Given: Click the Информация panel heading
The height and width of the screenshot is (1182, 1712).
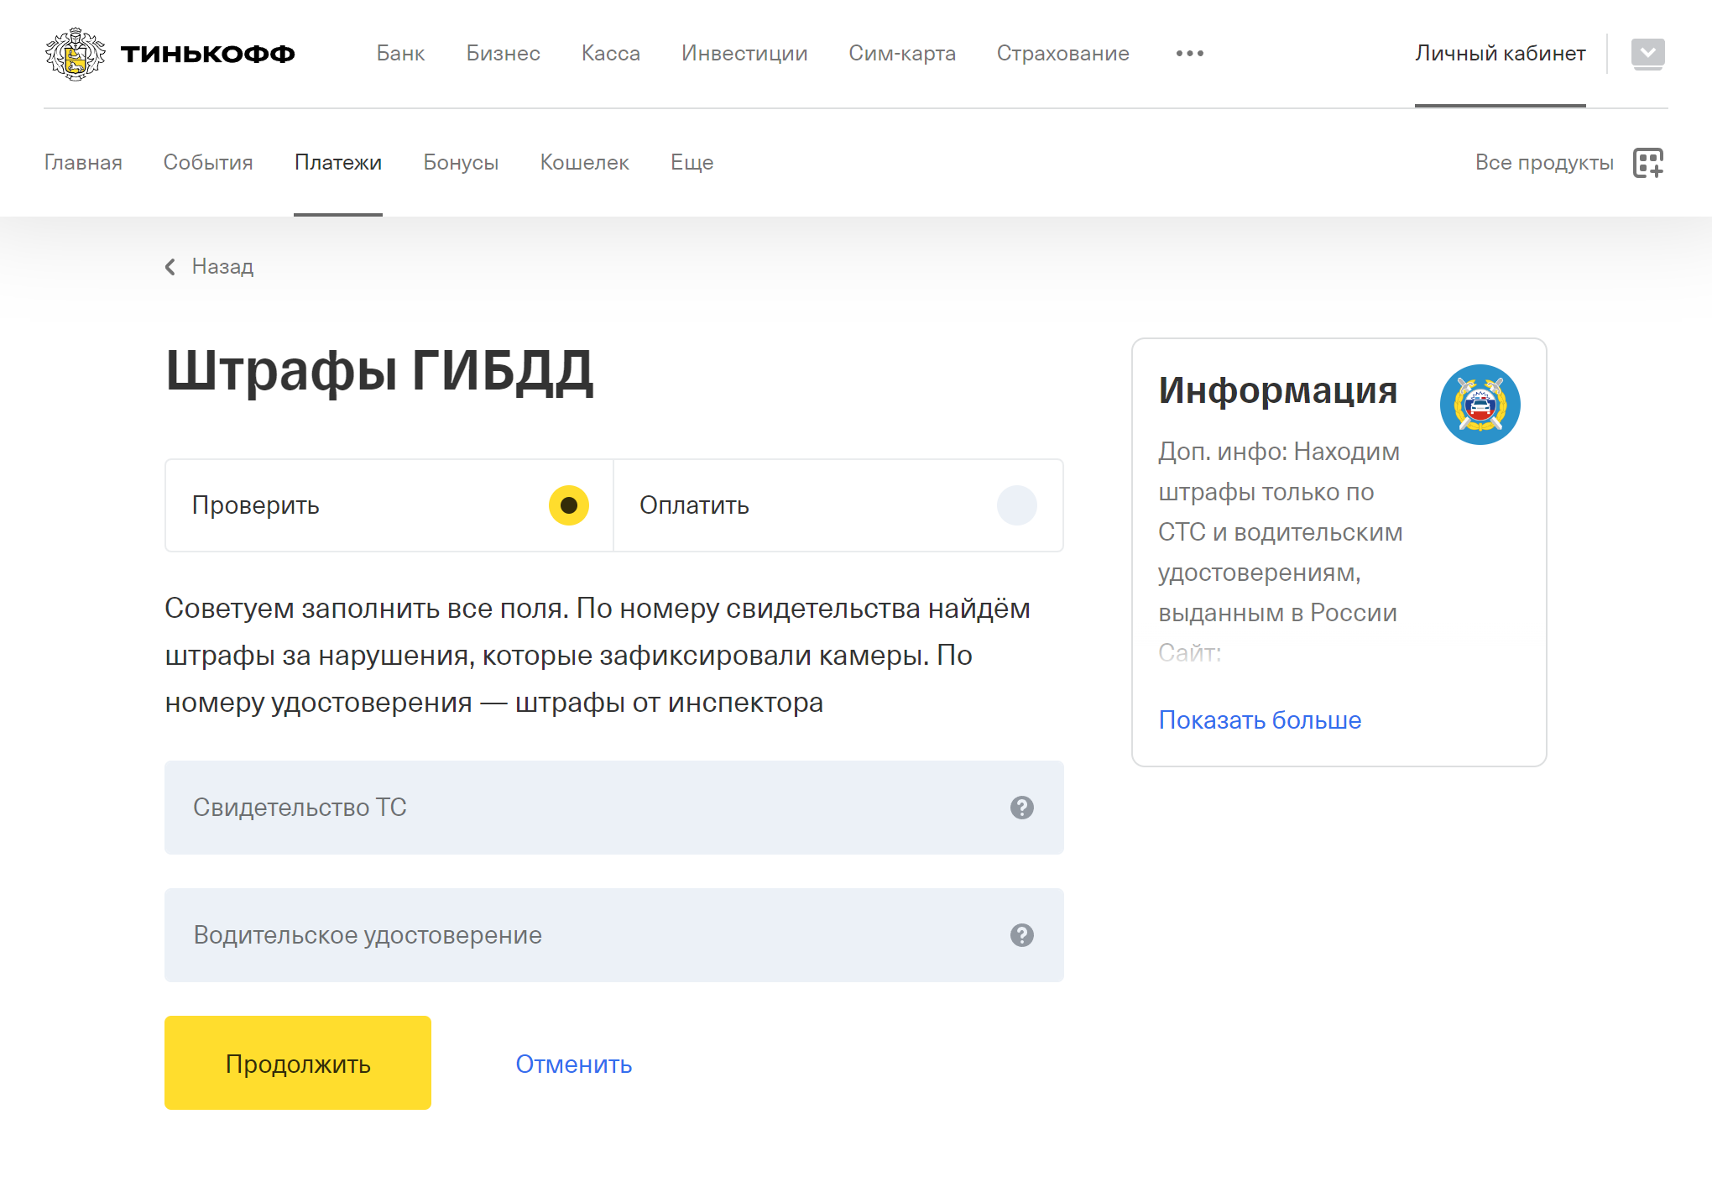Looking at the screenshot, I should (1278, 390).
